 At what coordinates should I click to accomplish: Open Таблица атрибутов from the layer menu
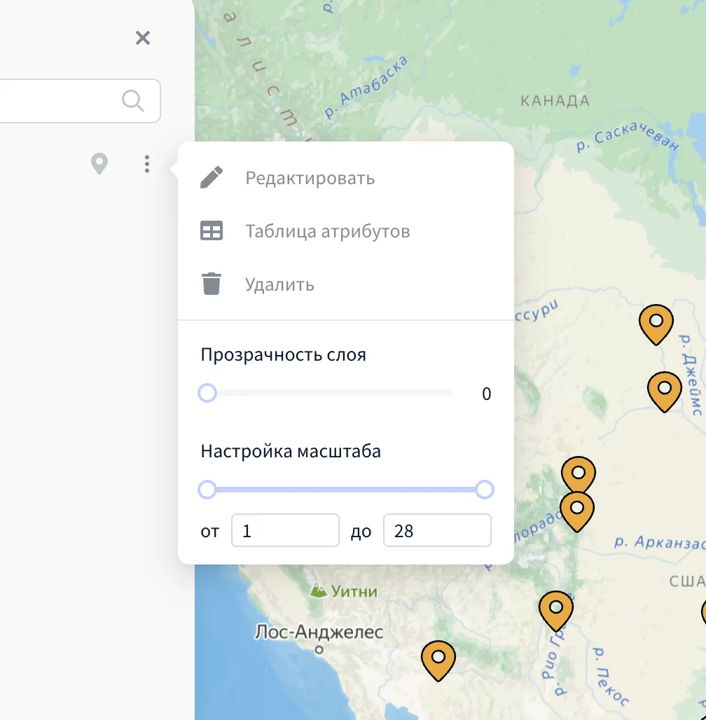(327, 231)
